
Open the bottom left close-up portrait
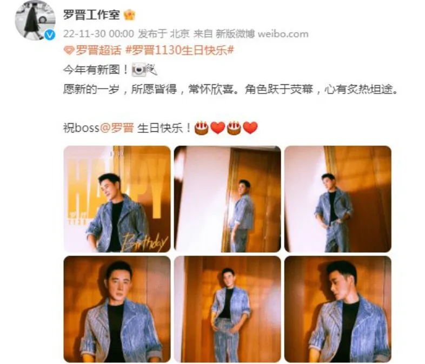tap(117, 309)
